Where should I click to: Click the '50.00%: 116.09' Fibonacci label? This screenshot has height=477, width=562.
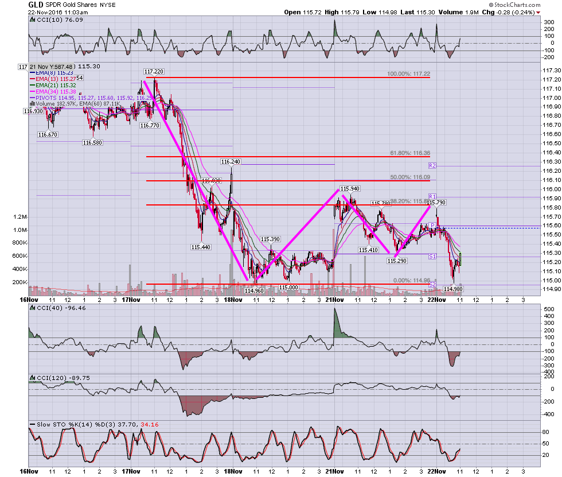pos(410,177)
